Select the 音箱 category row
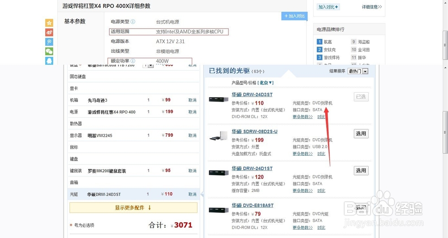448x238 pixels. tap(134, 183)
